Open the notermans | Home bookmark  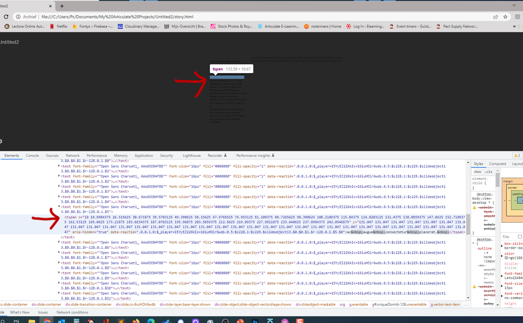click(322, 26)
